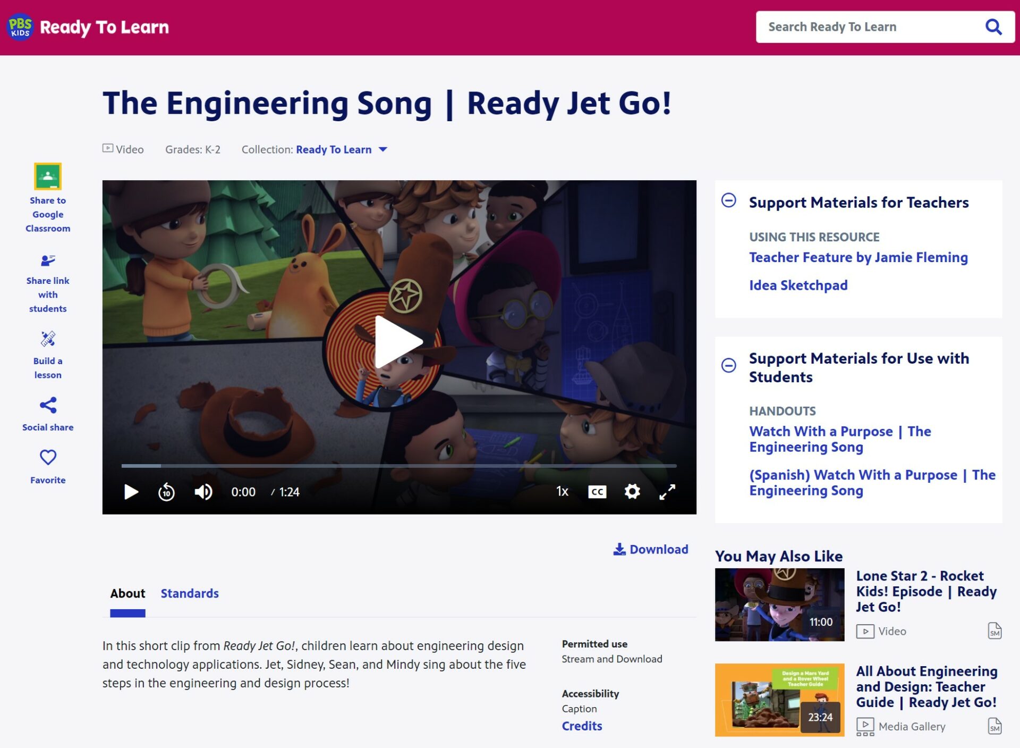Click the PBS Kids logo

click(x=20, y=27)
